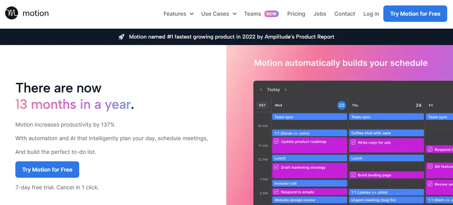Click the 10 AM time label
This screenshot has height=205, width=453.
pos(263,126)
